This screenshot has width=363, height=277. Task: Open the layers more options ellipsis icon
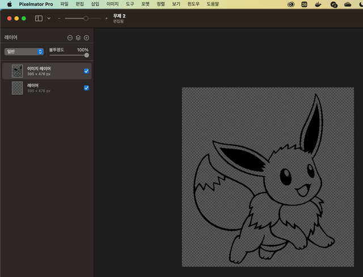pos(70,38)
